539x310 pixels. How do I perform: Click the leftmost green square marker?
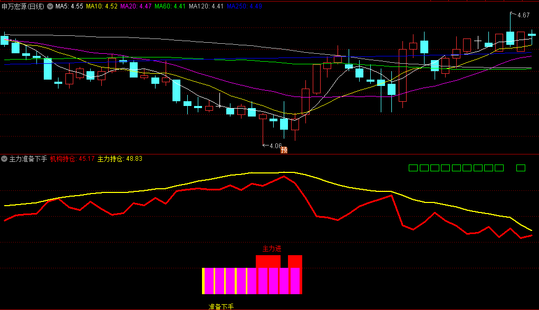(x=413, y=168)
